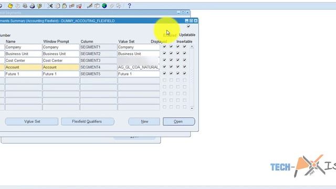
Task: Click the Attachments paperclip icon
Action: (x=112, y=6)
